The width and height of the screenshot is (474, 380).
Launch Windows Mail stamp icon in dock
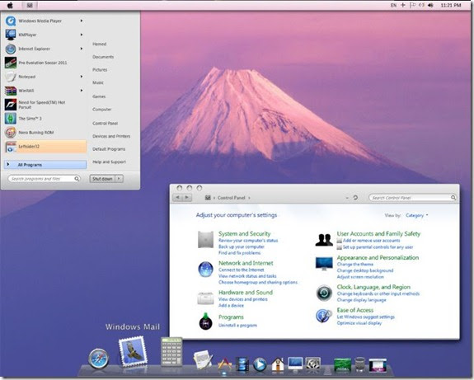[x=133, y=352]
